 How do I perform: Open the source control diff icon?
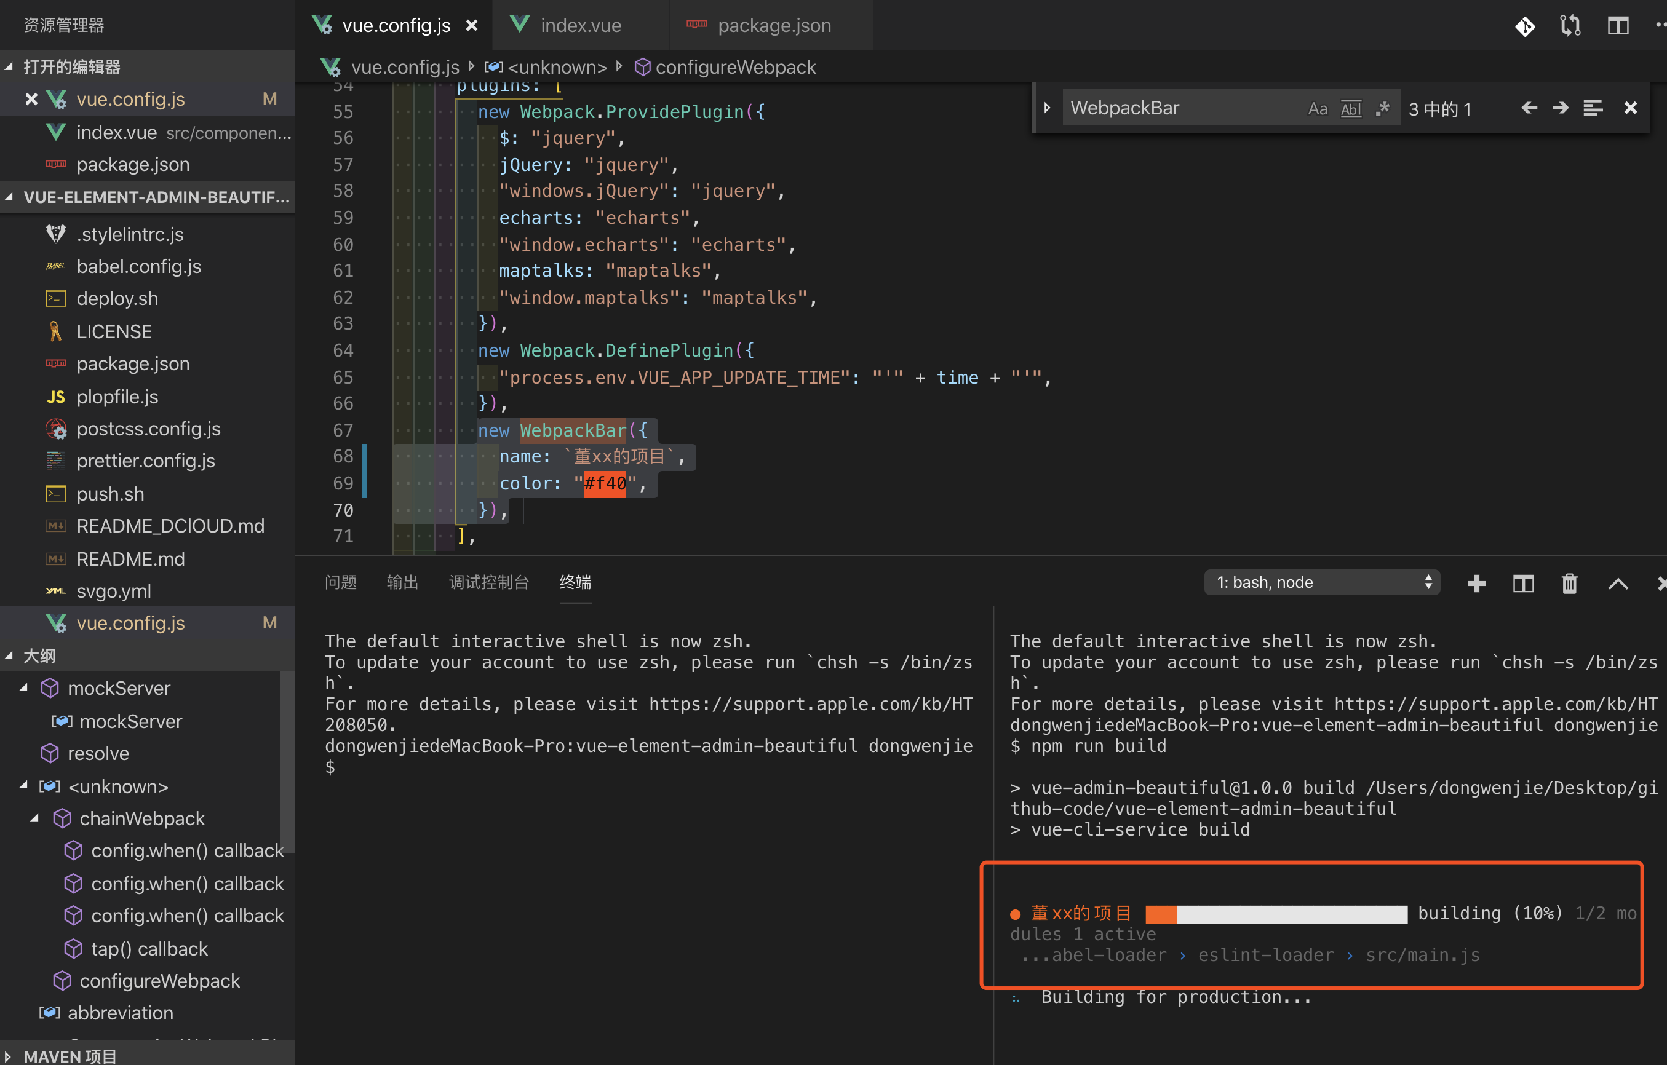[x=1524, y=26]
